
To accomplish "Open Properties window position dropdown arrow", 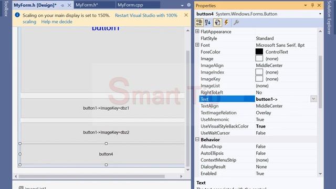I will [x=306, y=6].
